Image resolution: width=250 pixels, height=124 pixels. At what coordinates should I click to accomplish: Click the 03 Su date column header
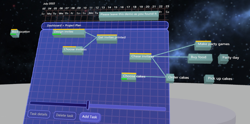click(43, 11)
